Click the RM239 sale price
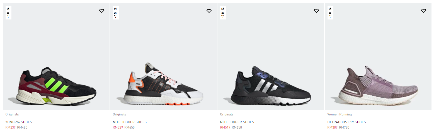The height and width of the screenshot is (133, 434). click(11, 127)
